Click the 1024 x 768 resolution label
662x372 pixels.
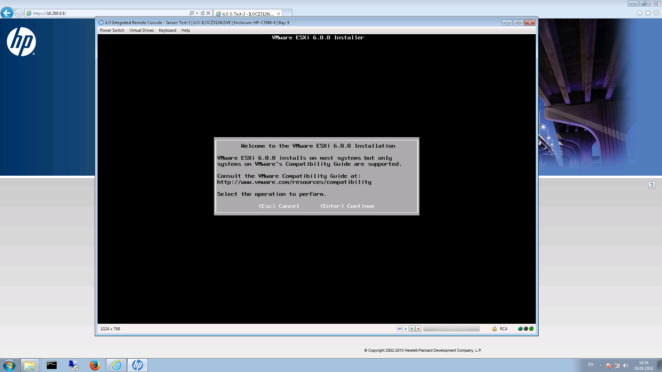pyautogui.click(x=110, y=329)
